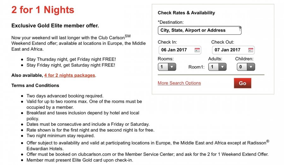Screen dimensions: 284x165
Task: Open the Adults count dropdown
Action: (x=217, y=67)
